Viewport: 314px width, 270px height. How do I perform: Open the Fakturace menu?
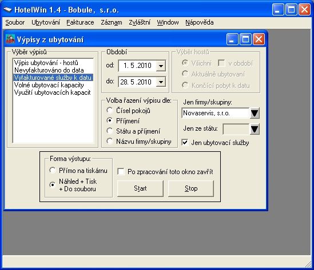pos(80,22)
